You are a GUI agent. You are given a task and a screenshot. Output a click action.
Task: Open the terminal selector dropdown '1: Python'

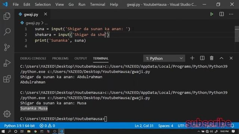pyautogui.click(x=164, y=58)
